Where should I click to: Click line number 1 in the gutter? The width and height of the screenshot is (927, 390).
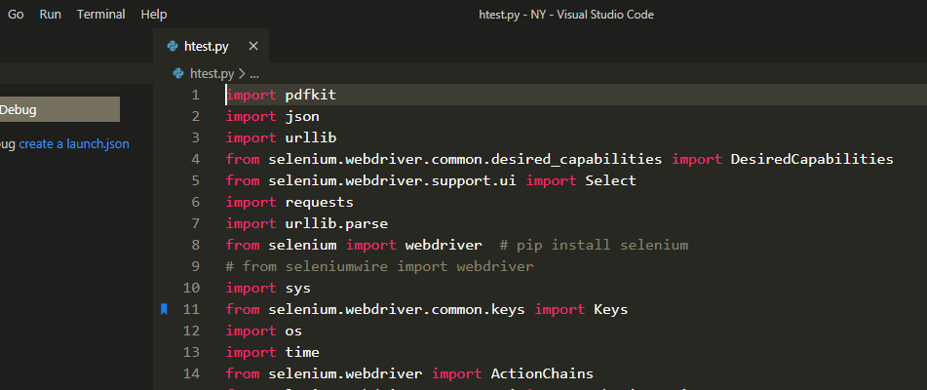[x=195, y=96]
